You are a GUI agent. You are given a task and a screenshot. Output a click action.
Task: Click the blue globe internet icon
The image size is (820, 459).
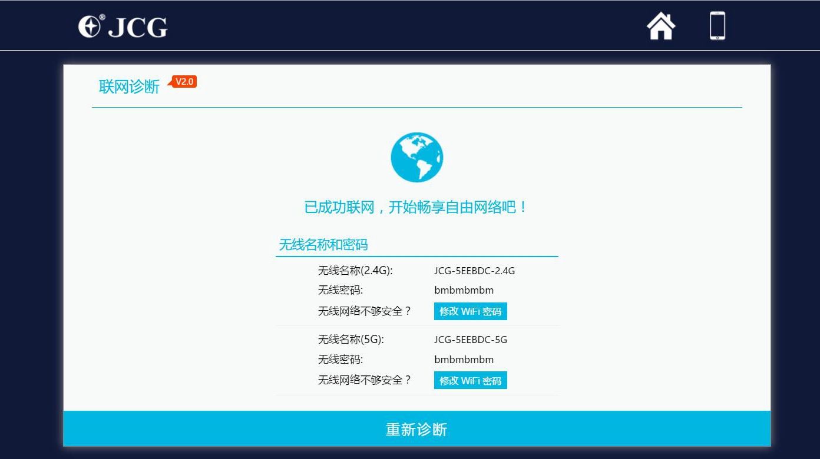coord(417,157)
